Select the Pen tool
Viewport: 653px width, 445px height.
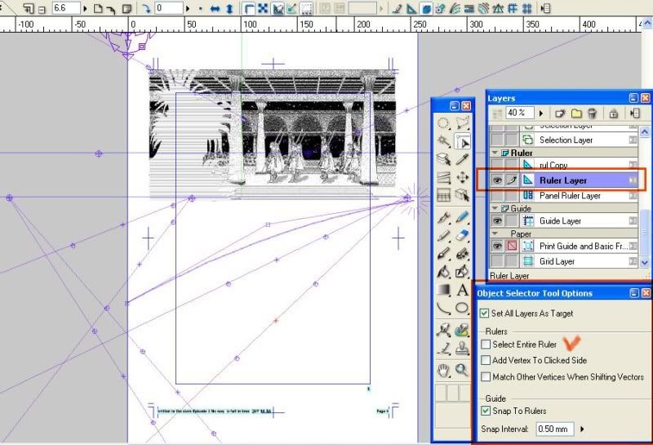tap(443, 217)
